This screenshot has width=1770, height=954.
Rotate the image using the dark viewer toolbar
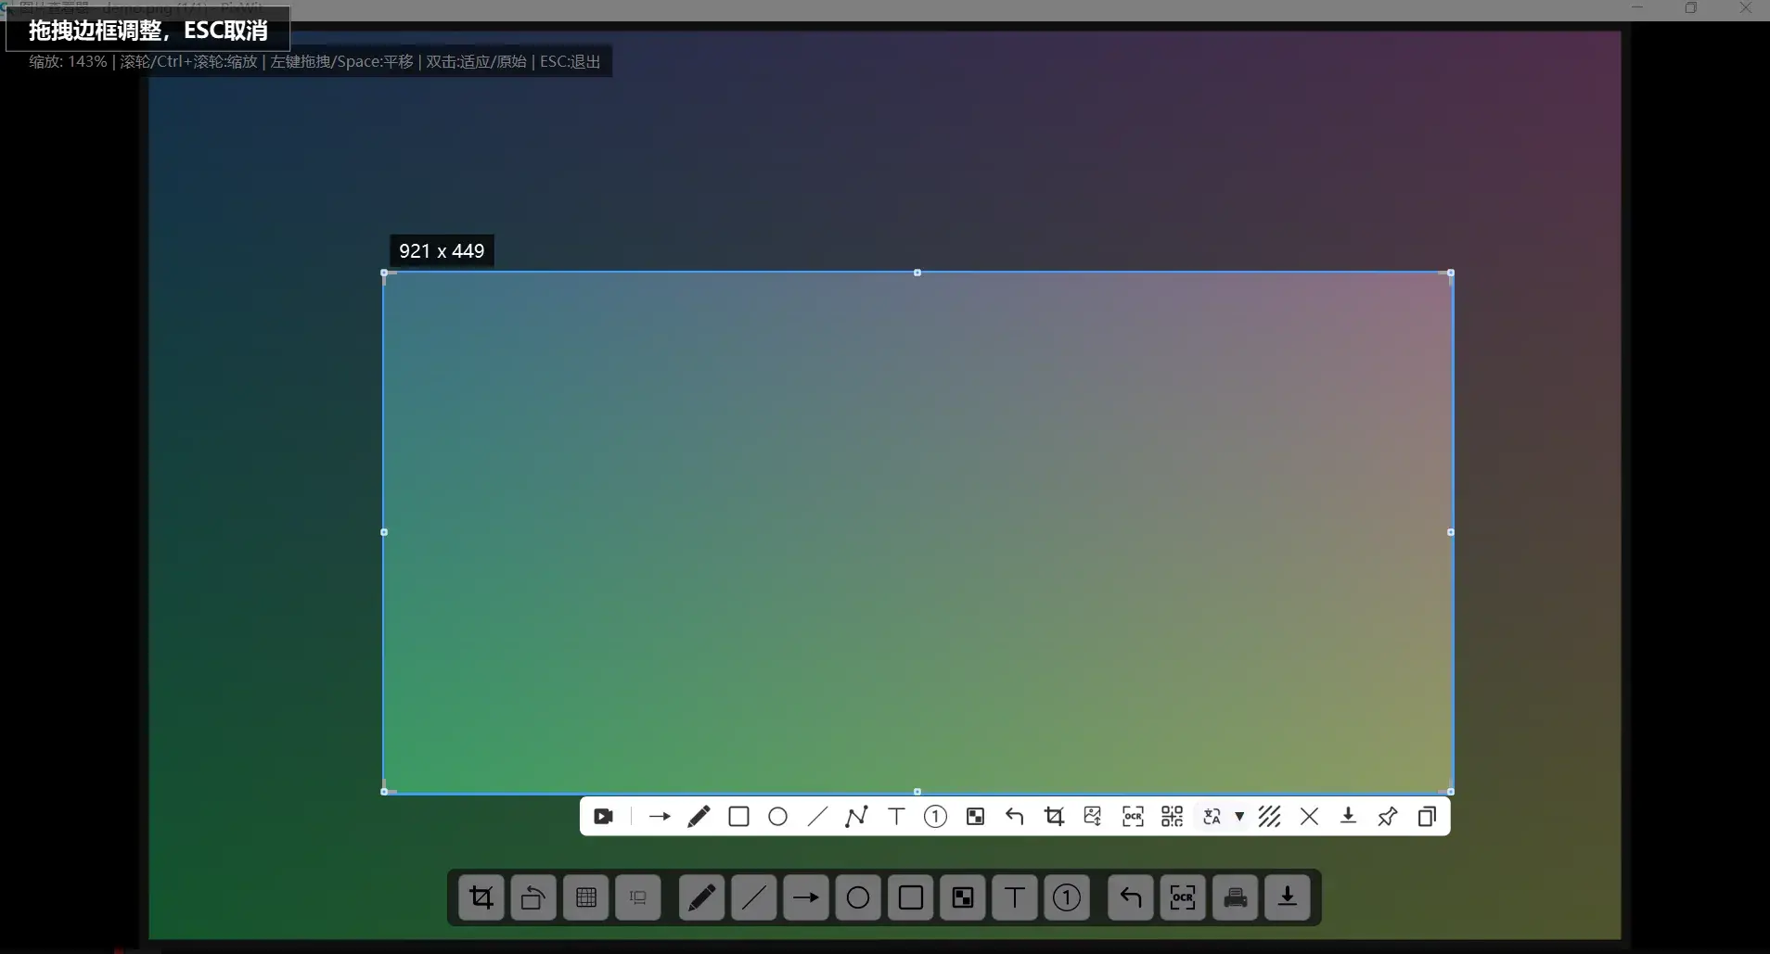tap(533, 897)
